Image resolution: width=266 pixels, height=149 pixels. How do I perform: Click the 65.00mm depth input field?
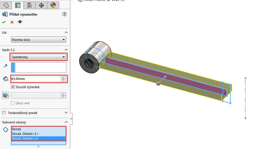35,79
